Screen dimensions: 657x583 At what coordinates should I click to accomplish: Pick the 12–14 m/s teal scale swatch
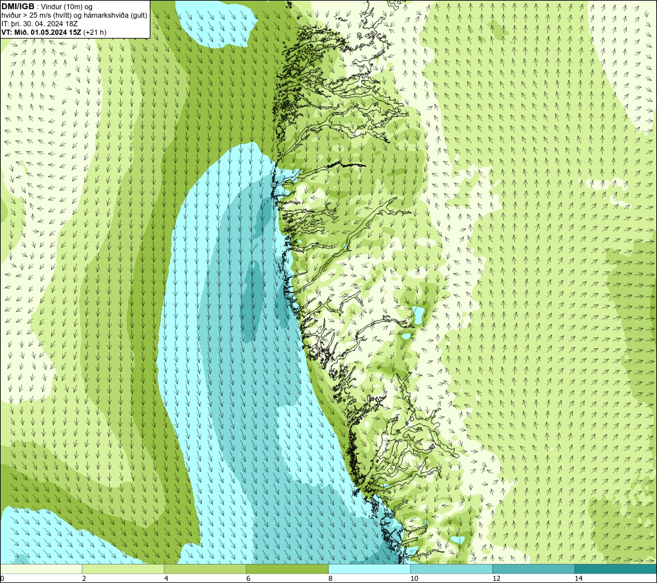point(533,569)
